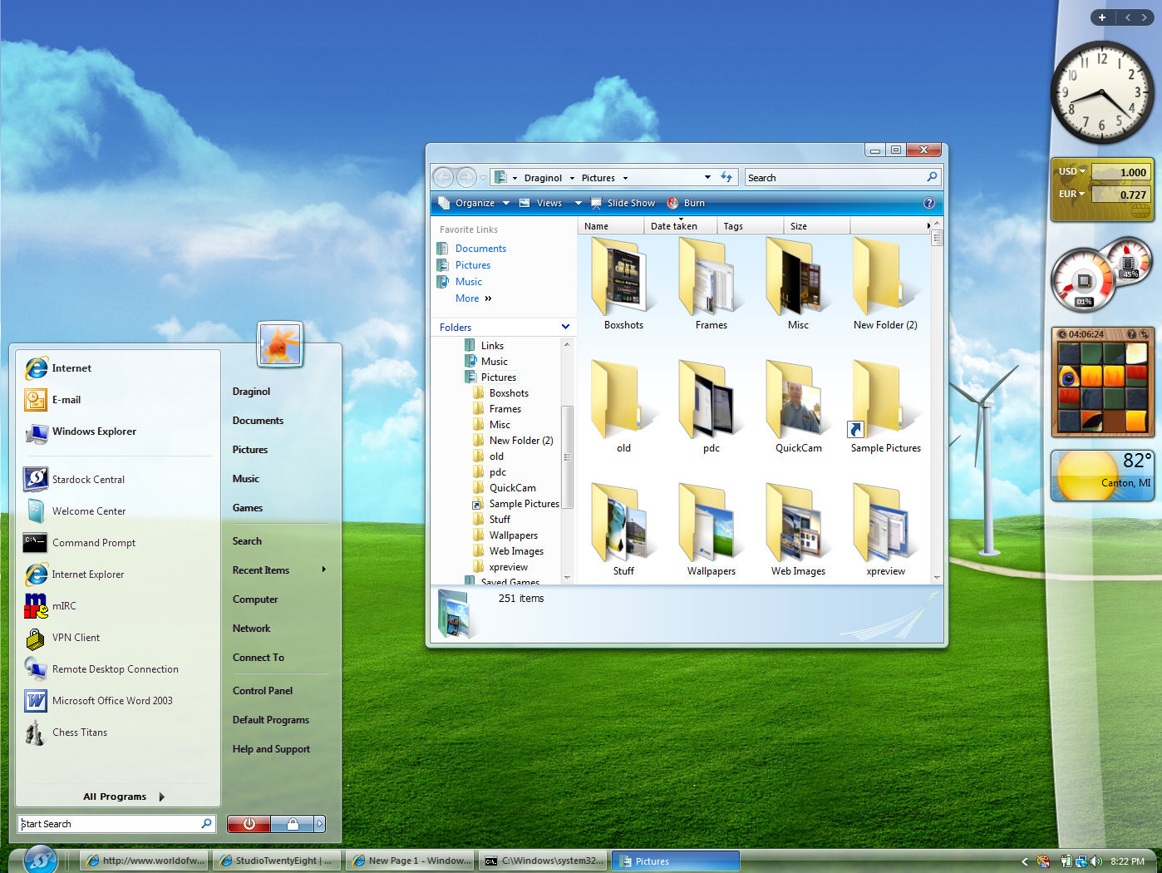This screenshot has height=873, width=1162.
Task: Click the add gadget plus button on sidebar
Action: [1102, 17]
